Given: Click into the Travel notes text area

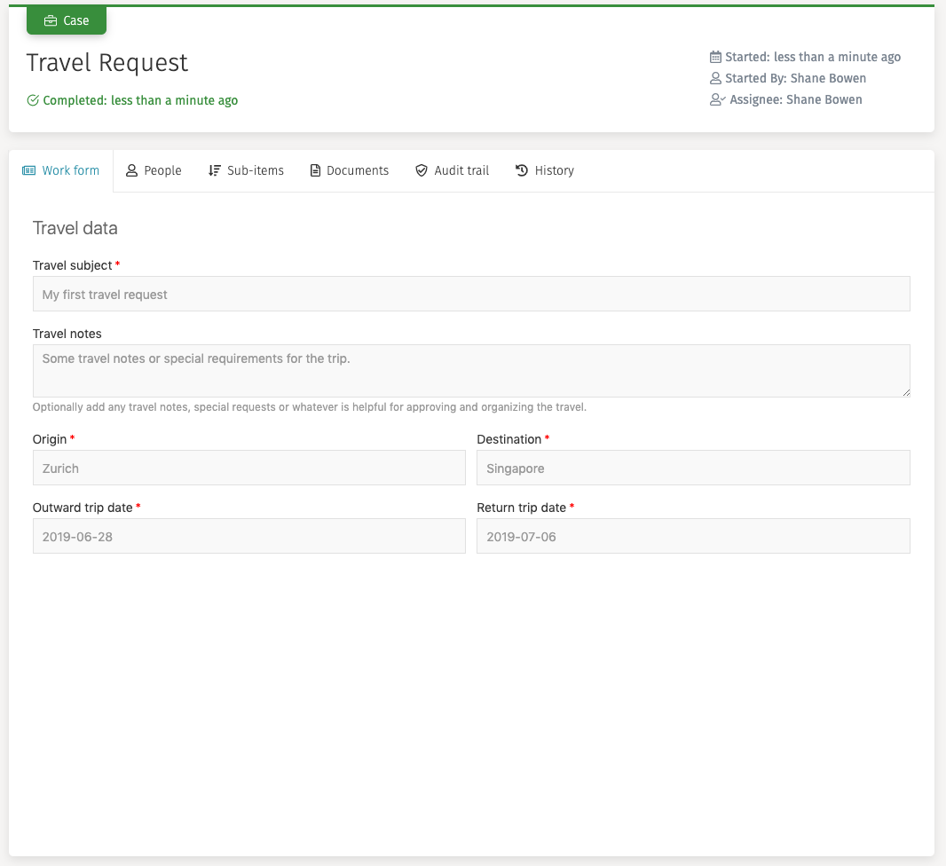Looking at the screenshot, I should click(471, 370).
